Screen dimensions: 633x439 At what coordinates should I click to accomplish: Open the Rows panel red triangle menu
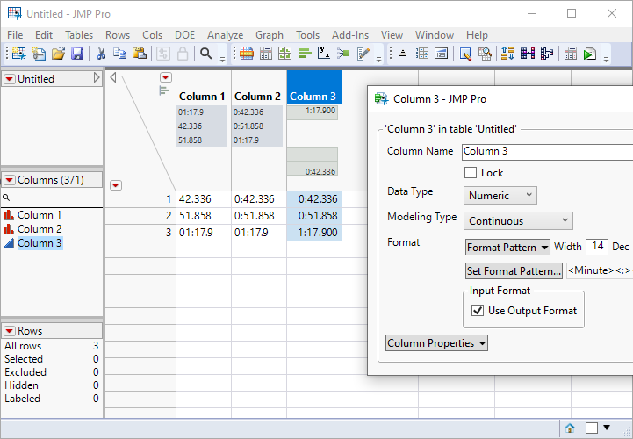(10, 331)
